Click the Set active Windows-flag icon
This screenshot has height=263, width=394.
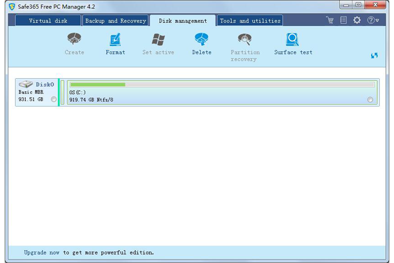(158, 40)
